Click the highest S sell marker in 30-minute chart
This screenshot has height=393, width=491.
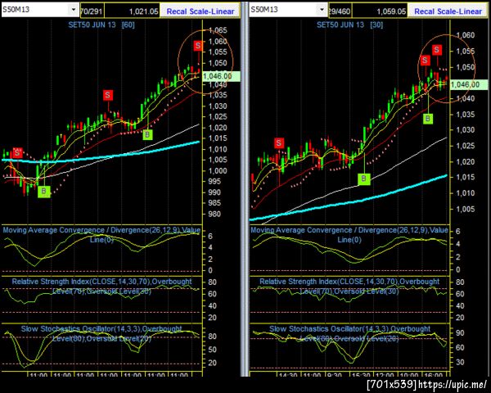coord(437,49)
